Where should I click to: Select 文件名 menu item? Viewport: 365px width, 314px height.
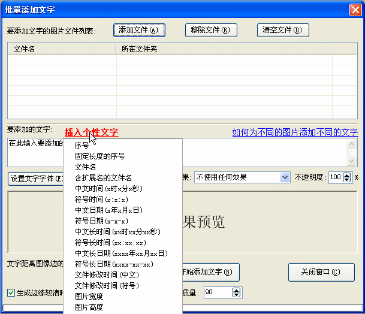click(85, 167)
